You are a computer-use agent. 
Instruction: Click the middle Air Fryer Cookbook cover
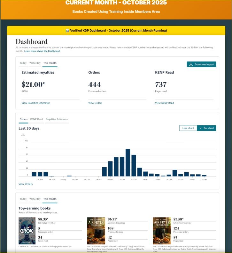(96, 231)
